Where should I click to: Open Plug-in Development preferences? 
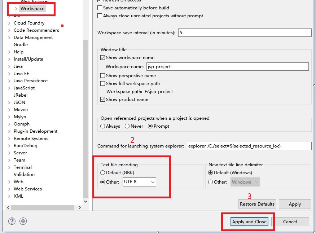pos(35,131)
